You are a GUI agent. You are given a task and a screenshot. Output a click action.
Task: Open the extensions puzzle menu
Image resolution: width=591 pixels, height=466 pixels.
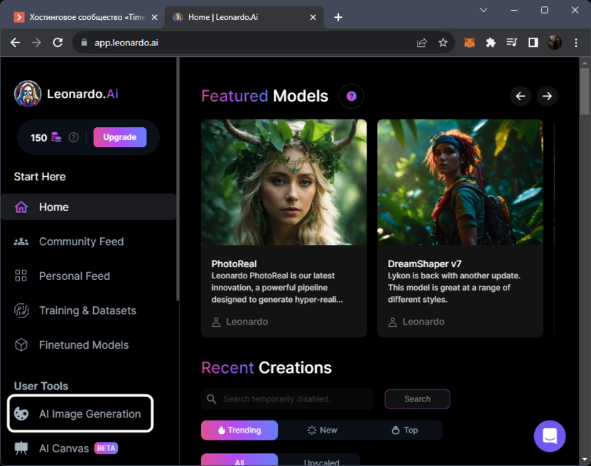[490, 43]
